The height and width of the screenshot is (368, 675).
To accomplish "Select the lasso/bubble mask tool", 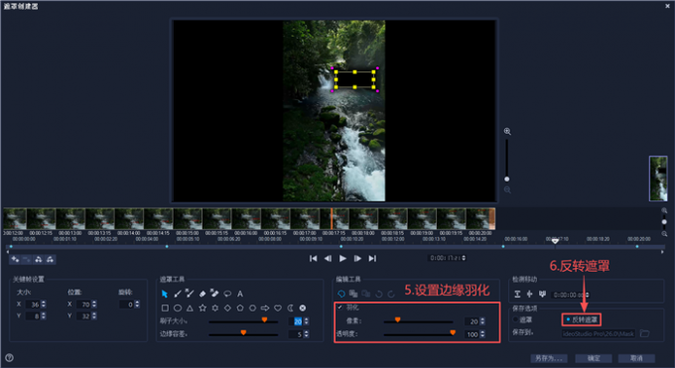I will [227, 294].
